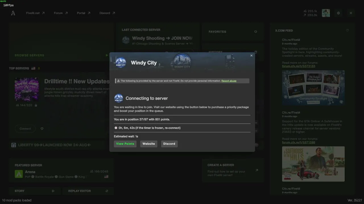364x204 pixels.
Task: Open the Portal link in the top navigation
Action: pos(84,13)
